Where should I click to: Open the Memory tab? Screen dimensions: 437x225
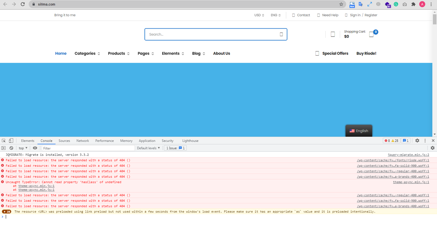click(126, 140)
